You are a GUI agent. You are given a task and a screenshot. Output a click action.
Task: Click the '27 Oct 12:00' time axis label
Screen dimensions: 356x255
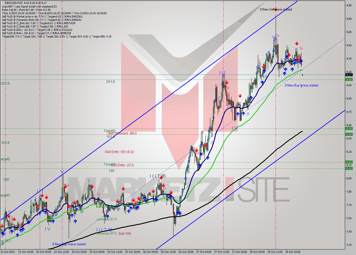click(x=222, y=252)
